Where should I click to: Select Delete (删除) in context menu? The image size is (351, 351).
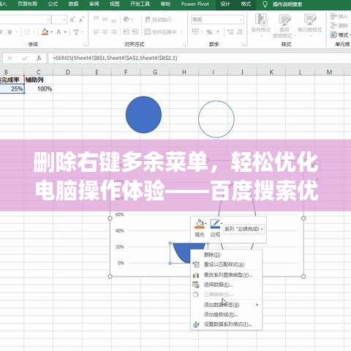(x=212, y=254)
